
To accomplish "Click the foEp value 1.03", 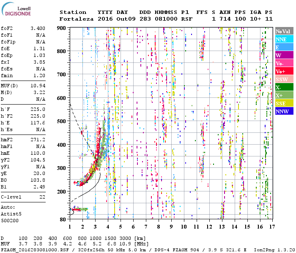I will click(x=39, y=55).
